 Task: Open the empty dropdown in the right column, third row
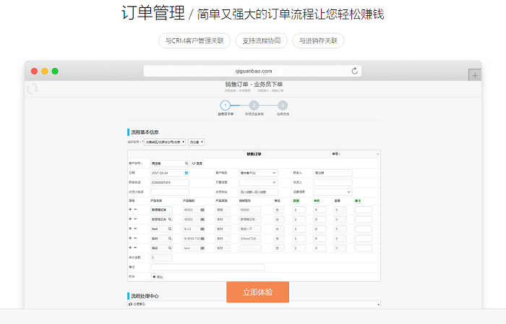(333, 192)
